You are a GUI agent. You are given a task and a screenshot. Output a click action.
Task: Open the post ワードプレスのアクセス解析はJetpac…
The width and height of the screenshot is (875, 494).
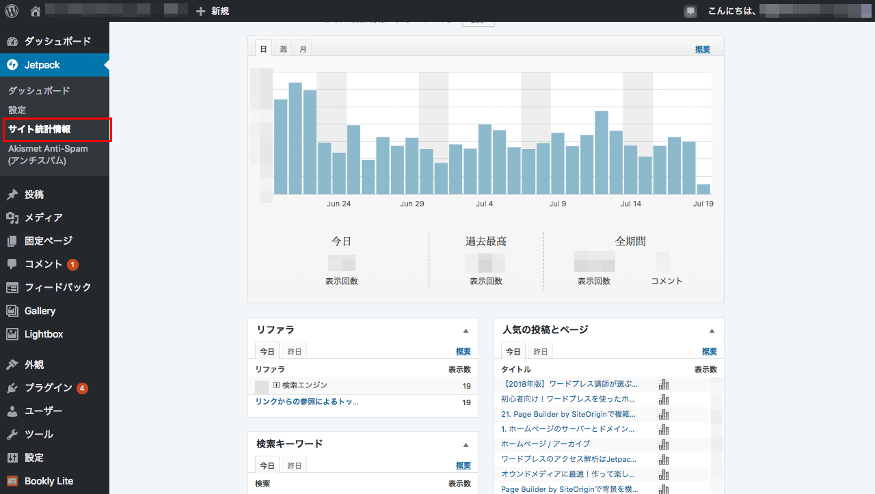point(569,459)
